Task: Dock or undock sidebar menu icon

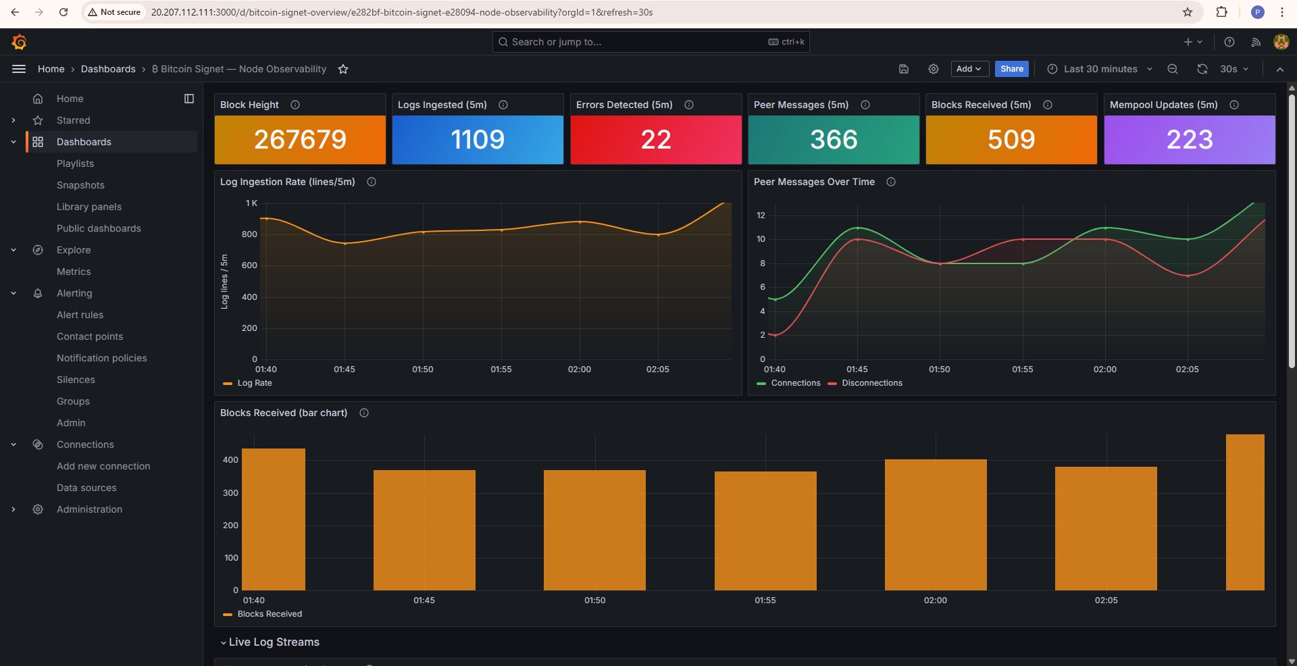Action: pyautogui.click(x=189, y=99)
